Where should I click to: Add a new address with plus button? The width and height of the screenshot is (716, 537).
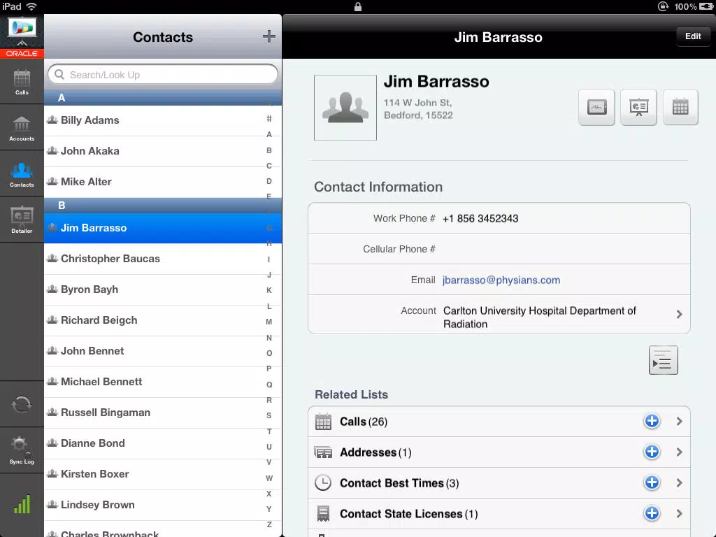click(652, 452)
